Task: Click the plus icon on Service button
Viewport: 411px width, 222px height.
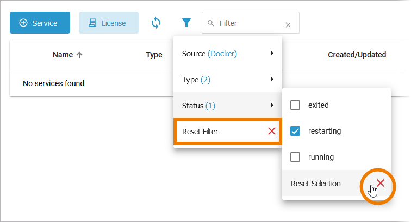Action: 23,23
